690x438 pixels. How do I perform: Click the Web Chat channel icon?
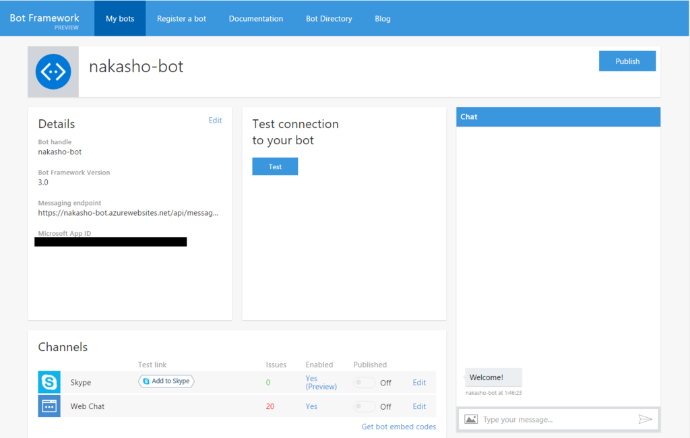(49, 406)
